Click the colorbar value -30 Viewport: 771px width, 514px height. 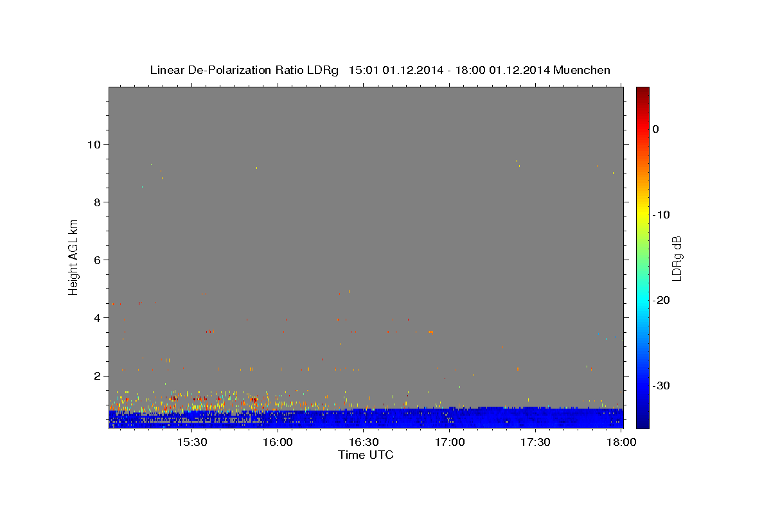662,385
